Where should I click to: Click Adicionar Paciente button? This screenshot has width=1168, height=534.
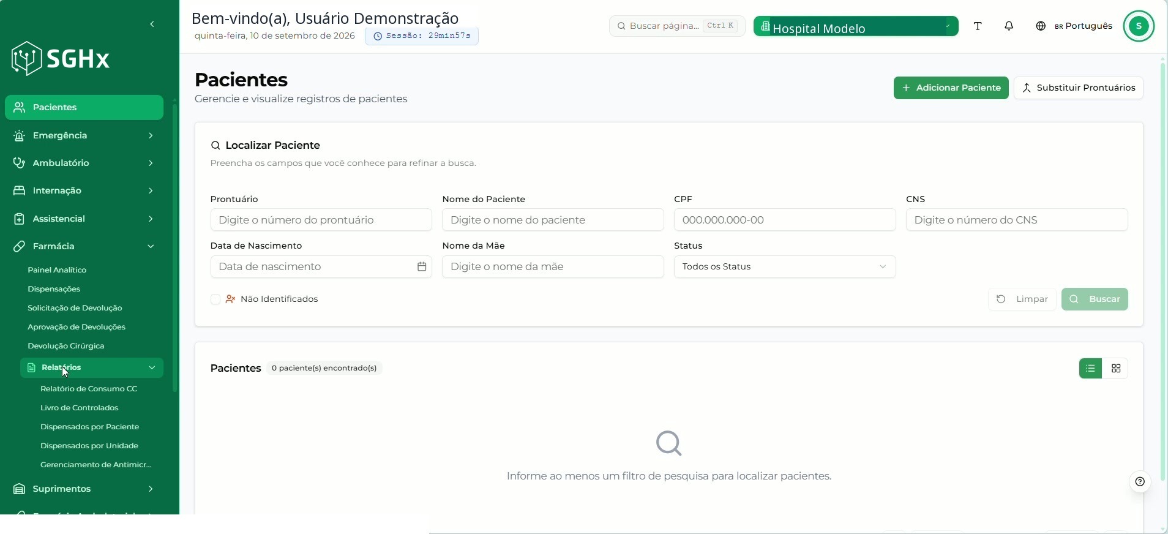pos(951,88)
